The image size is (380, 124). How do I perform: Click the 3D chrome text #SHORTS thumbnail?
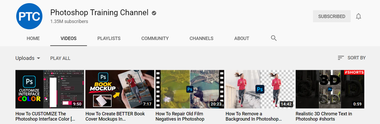[330, 89]
